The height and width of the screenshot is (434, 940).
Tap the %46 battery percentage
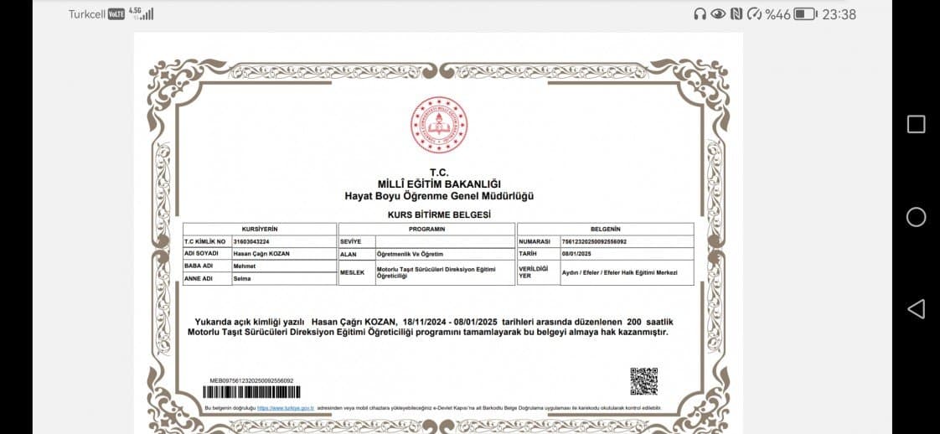777,14
